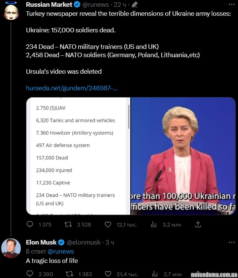The width and height of the screenshot is (238, 278).
Task: Like the Russian Market tweet
Action: click(x=108, y=225)
